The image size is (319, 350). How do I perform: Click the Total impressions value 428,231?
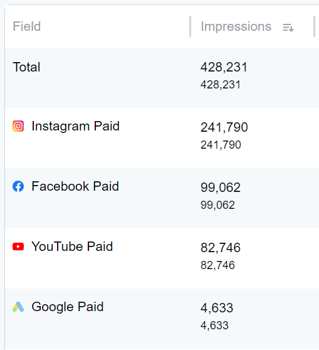point(224,67)
